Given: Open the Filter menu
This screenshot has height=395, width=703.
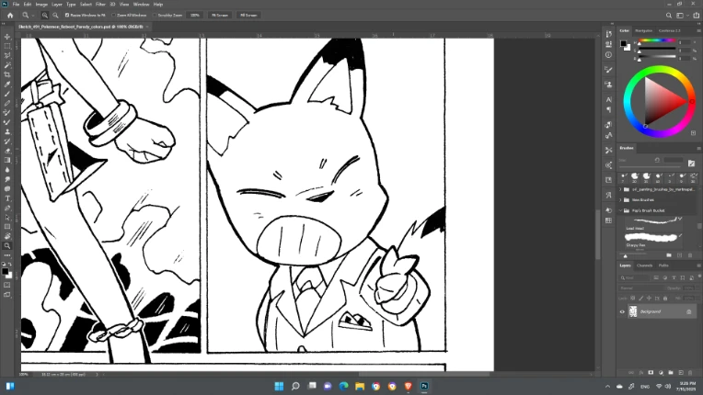Looking at the screenshot, I should click(100, 4).
